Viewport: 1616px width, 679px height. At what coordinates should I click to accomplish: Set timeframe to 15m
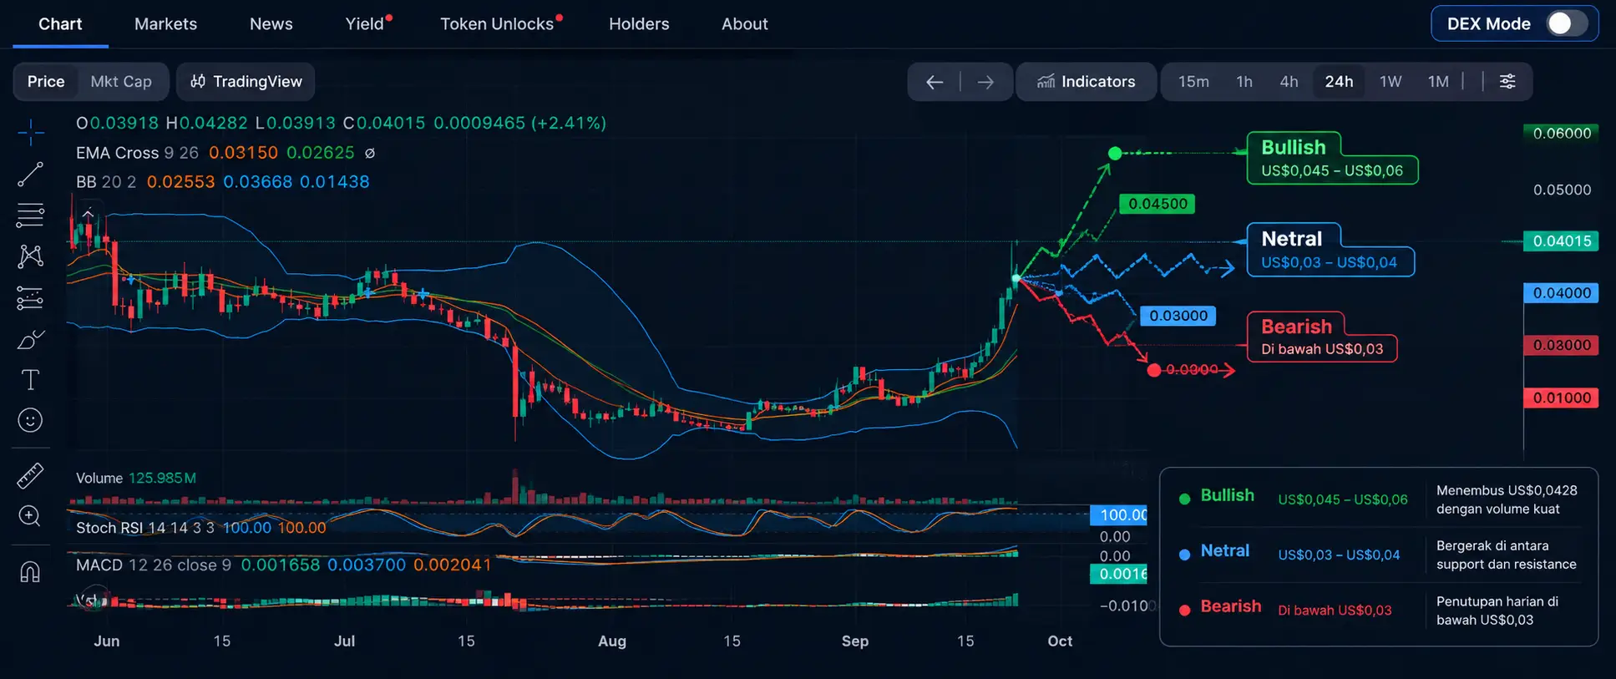[x=1193, y=81]
